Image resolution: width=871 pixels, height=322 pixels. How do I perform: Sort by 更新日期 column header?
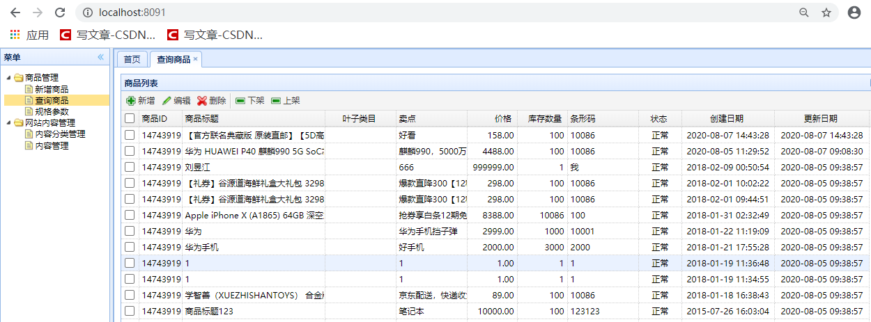(x=821, y=119)
